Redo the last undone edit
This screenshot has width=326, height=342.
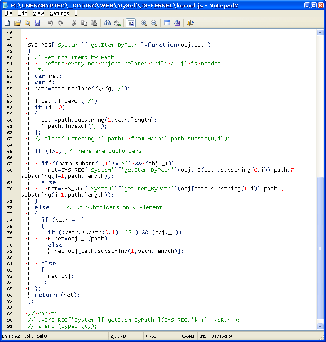click(x=61, y=23)
